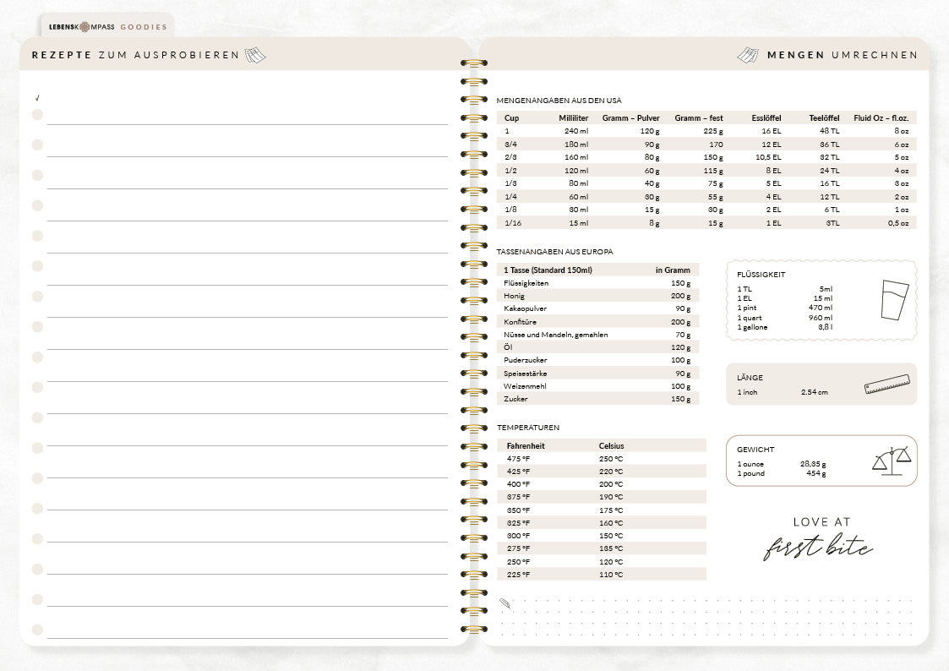The width and height of the screenshot is (949, 671).
Task: Click the balance scales icon in the Gewicht box
Action: [892, 461]
